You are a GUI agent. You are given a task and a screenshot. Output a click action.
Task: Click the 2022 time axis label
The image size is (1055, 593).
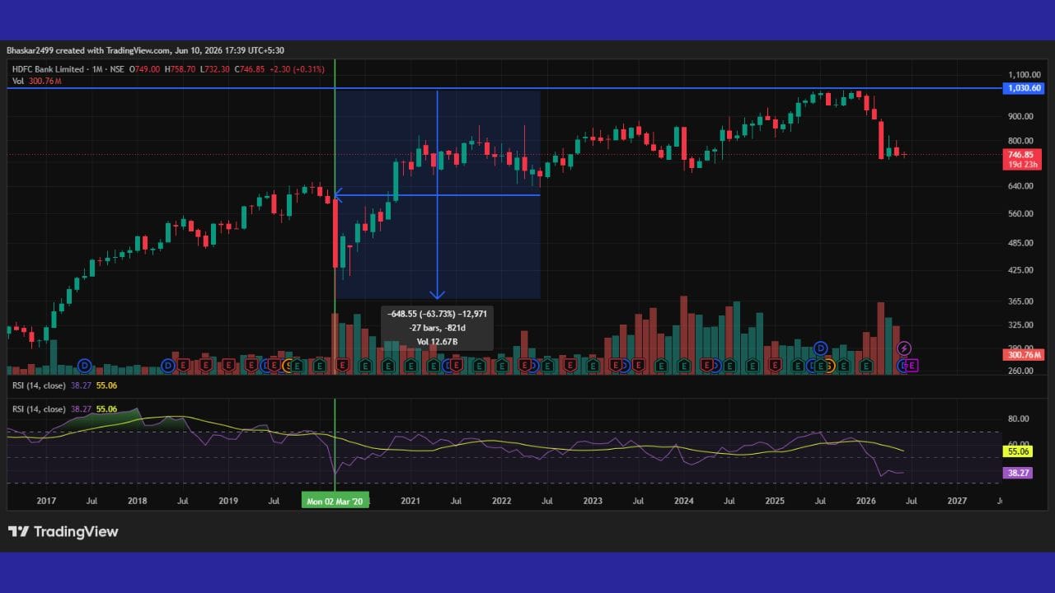click(501, 500)
